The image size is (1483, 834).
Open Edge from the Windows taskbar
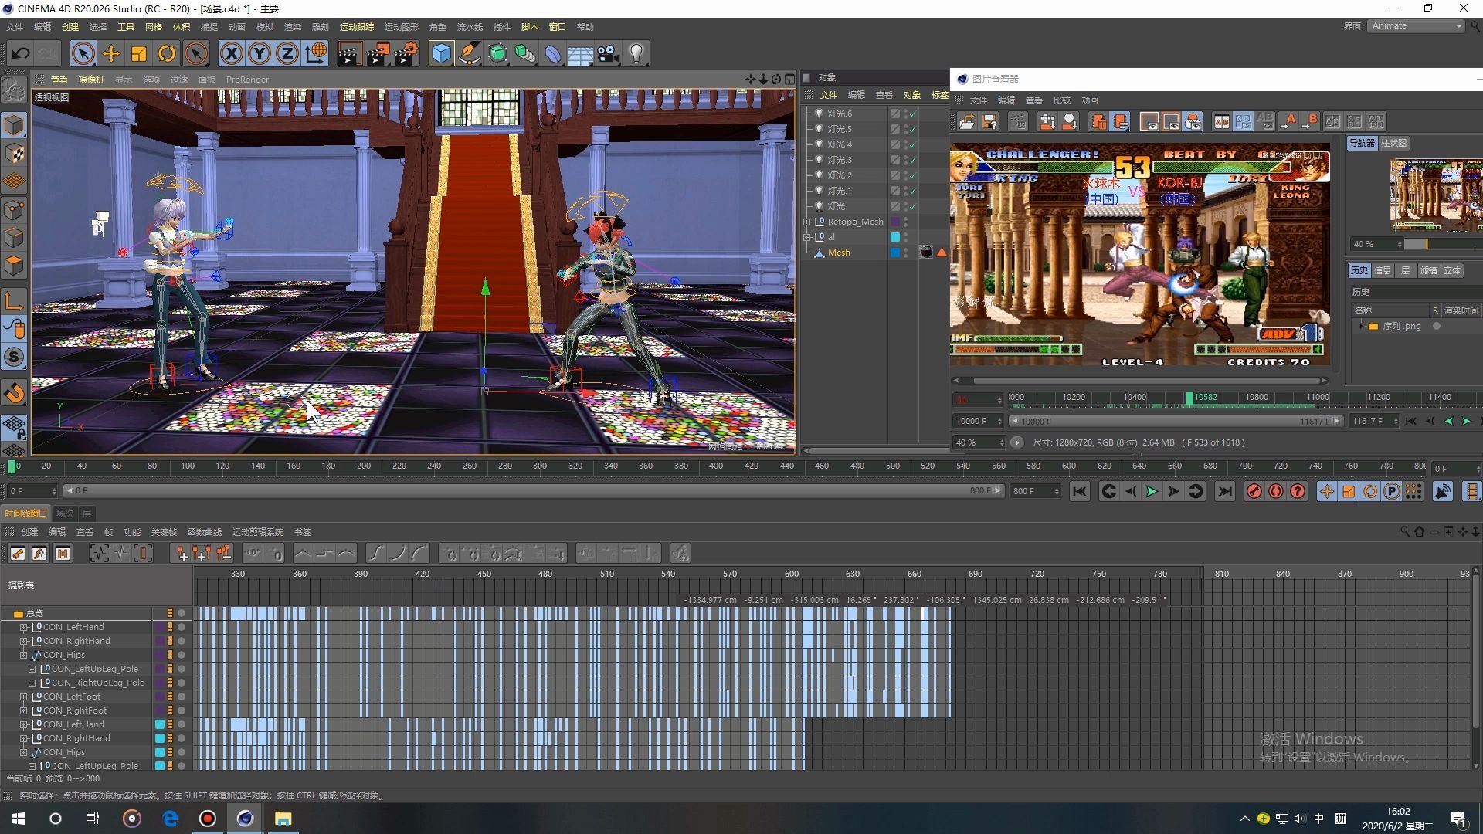tap(170, 819)
